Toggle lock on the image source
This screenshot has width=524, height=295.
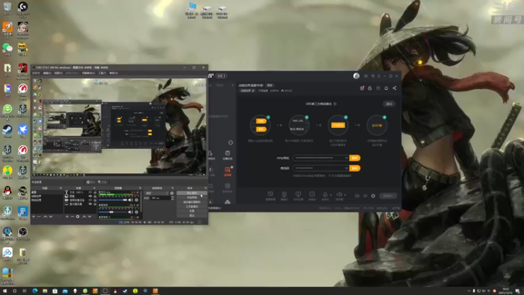click(95, 196)
